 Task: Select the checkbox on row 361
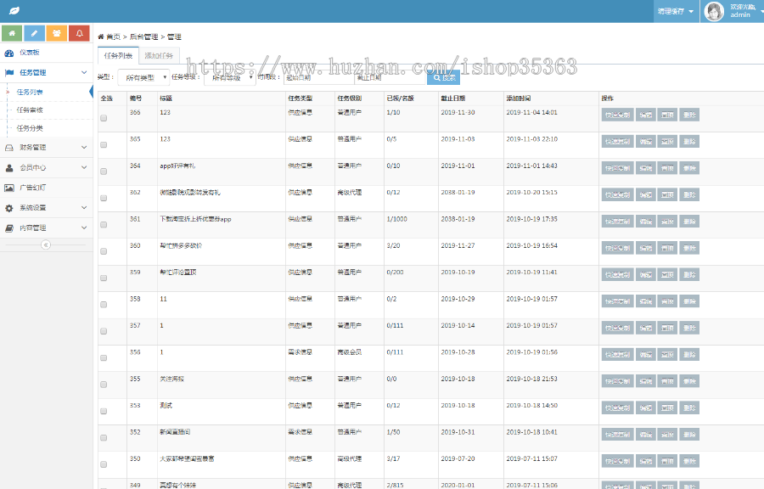pyautogui.click(x=104, y=225)
